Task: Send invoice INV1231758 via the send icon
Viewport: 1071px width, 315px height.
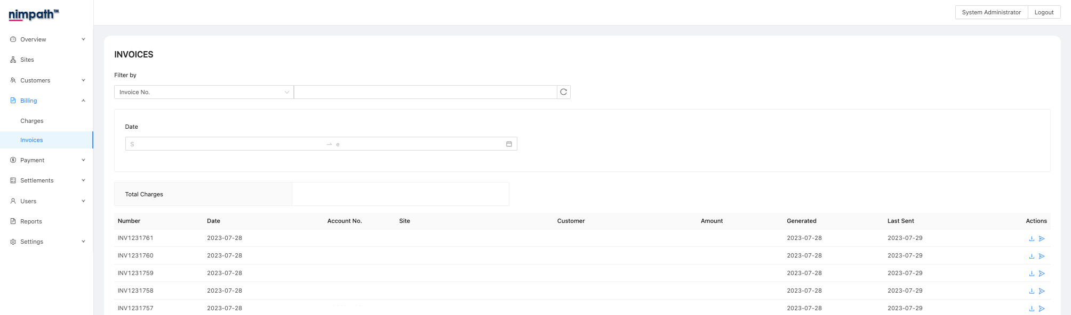Action: [x=1042, y=291]
